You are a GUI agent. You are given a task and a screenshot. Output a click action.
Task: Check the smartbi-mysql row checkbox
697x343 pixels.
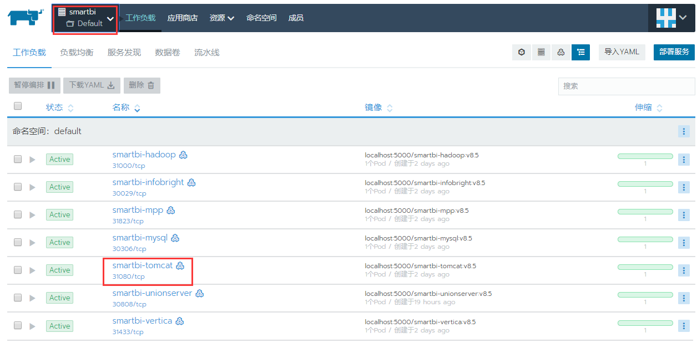[18, 242]
